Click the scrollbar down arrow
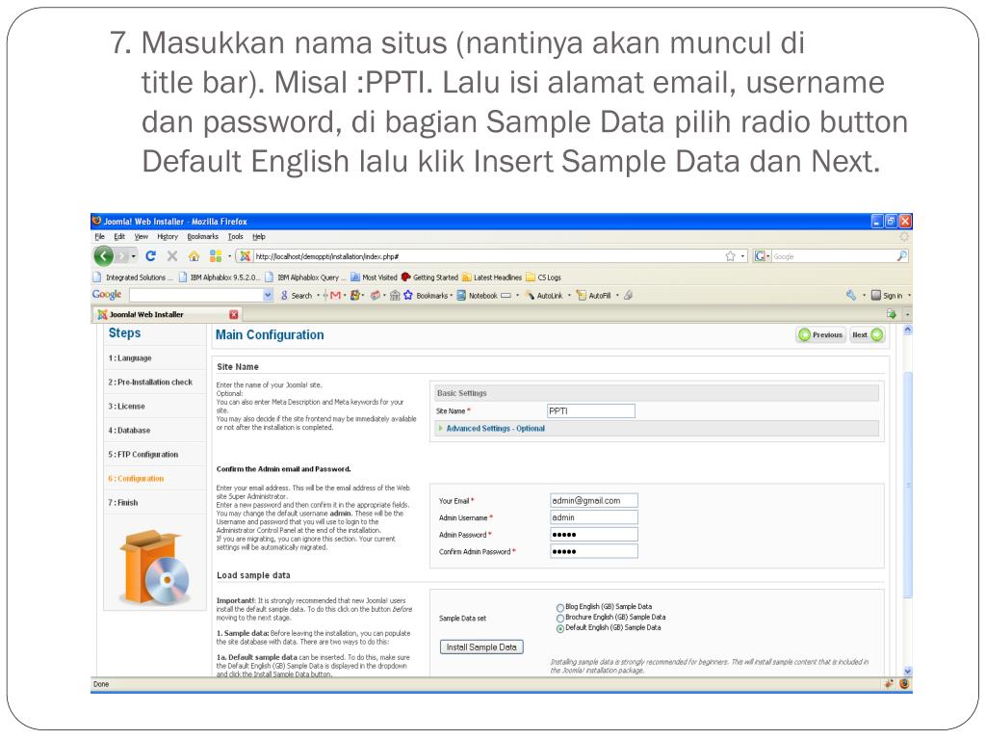 [x=907, y=671]
